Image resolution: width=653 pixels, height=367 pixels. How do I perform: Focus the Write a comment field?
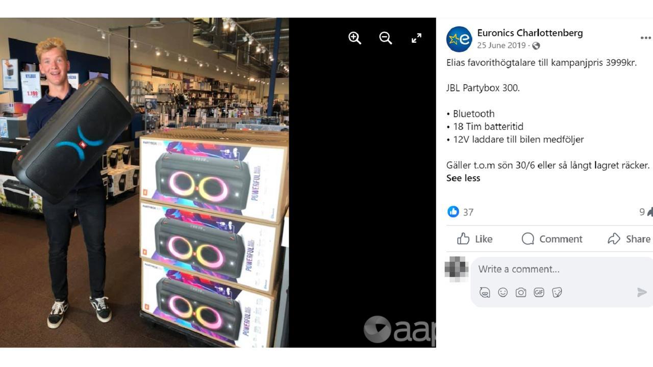click(561, 269)
